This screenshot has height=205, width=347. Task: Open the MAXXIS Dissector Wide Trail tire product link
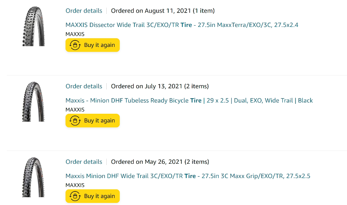click(x=182, y=25)
